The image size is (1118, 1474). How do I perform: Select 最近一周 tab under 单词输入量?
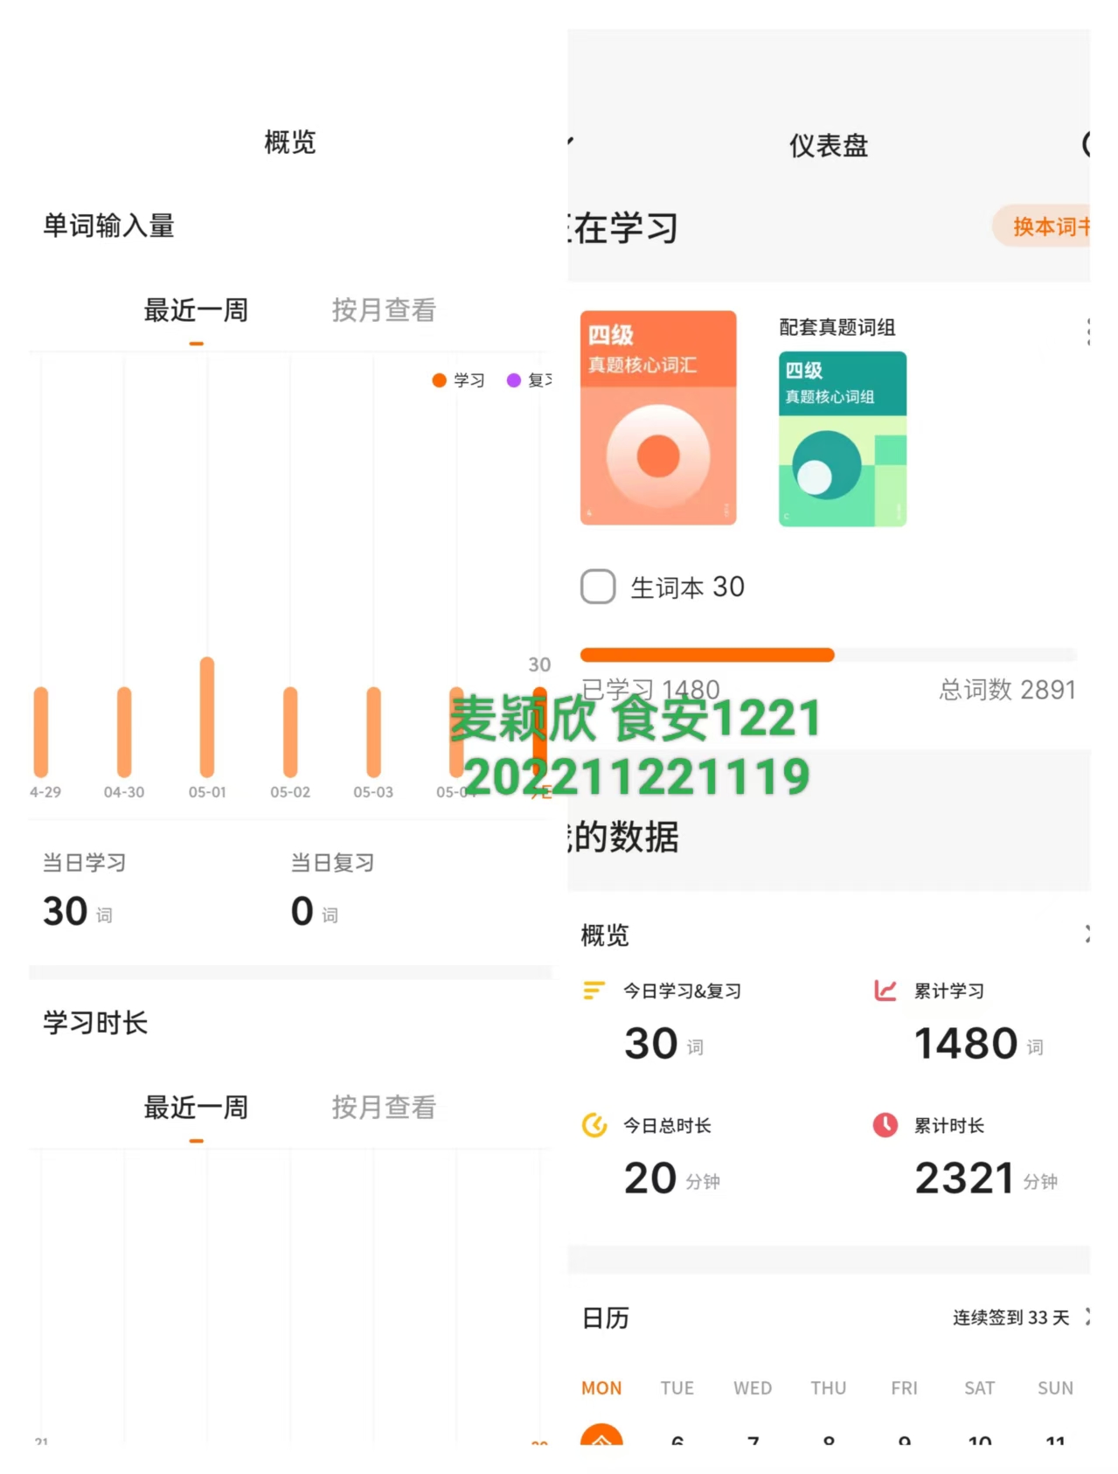tap(196, 309)
